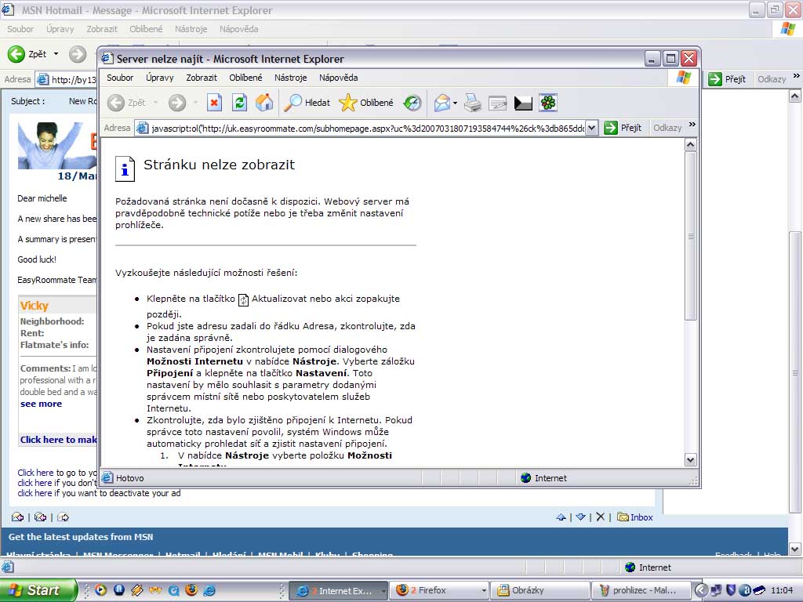Screen dimensions: 803x602
Task: Open Nápověda menu in front window
Action: pyautogui.click(x=338, y=78)
